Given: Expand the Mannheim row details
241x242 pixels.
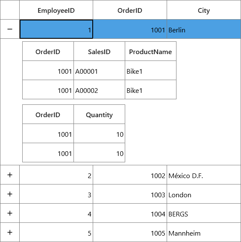Looking at the screenshot, I should click(10, 232).
